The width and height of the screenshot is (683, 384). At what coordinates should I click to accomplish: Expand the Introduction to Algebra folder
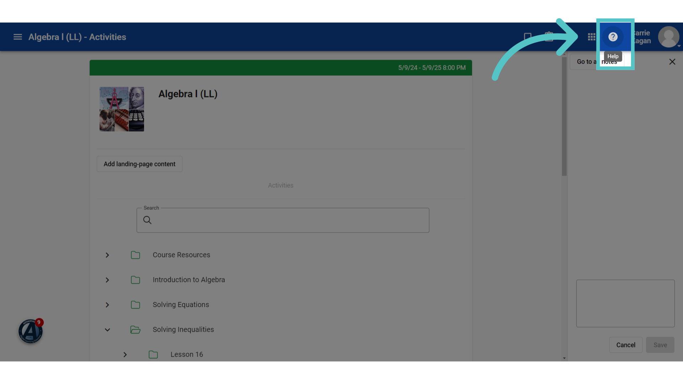tap(107, 280)
